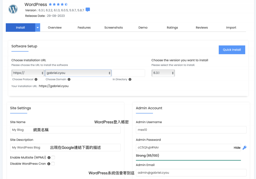Screen dimensions: 256x179
Task: Open the https:// protocol dropdown
Action: coord(28,73)
